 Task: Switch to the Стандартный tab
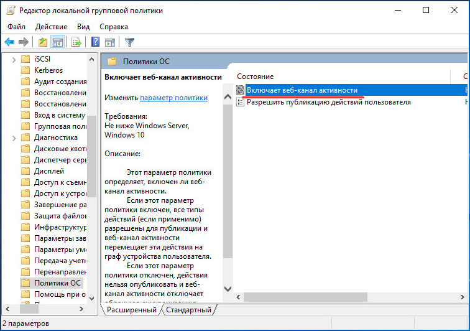tap(188, 310)
